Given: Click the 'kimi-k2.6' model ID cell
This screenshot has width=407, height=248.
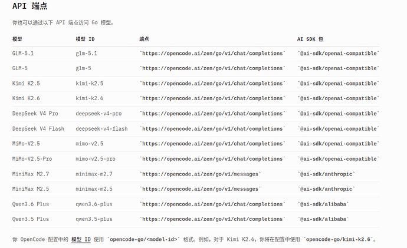Looking at the screenshot, I should [90, 98].
